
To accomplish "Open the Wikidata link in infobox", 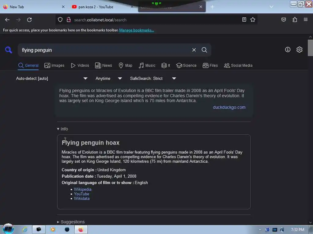I will (x=82, y=198).
